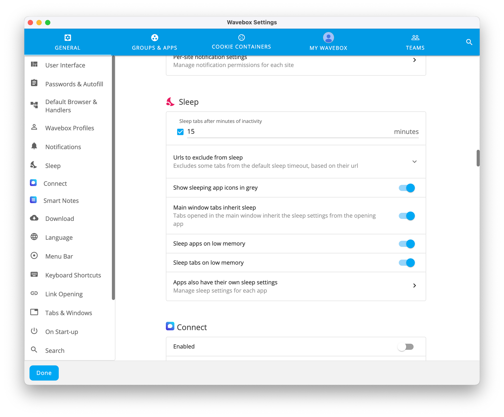Click the search magnifier icon in the blue header

[469, 42]
